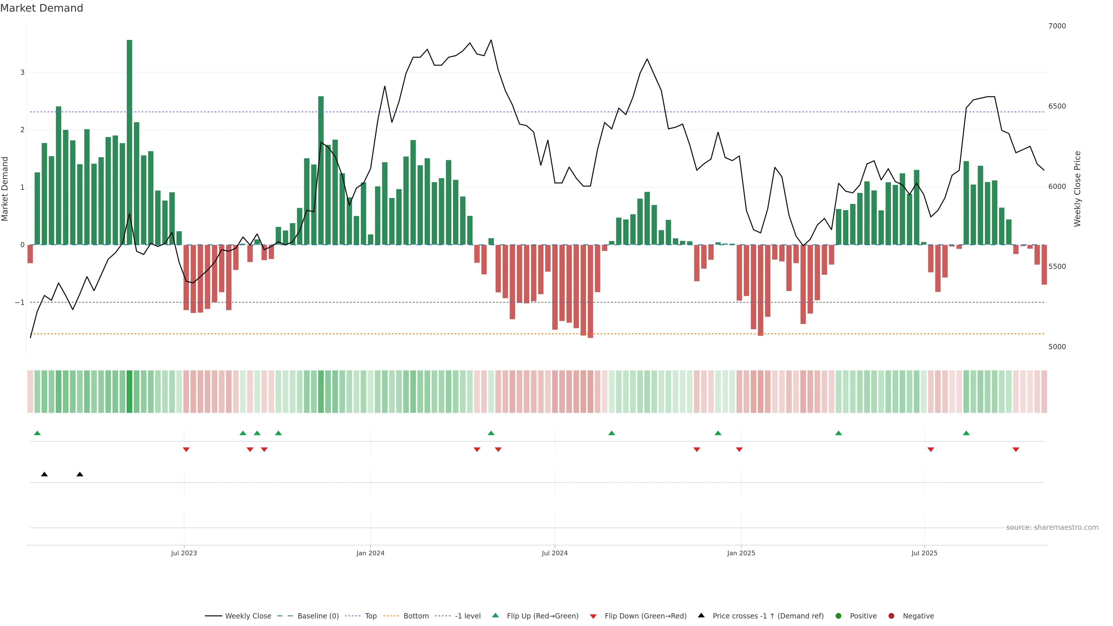
Task: Click the Jul 2025 x-axis label
Action: click(924, 553)
